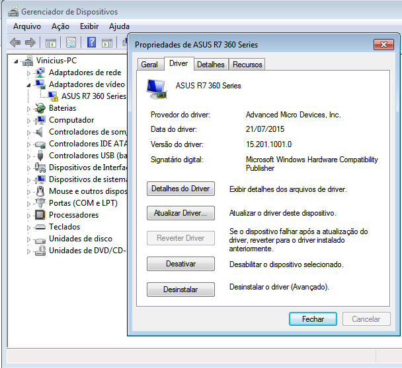This screenshot has height=368, width=402.
Task: Expand the Unidades de disco node
Action: pyautogui.click(x=28, y=239)
